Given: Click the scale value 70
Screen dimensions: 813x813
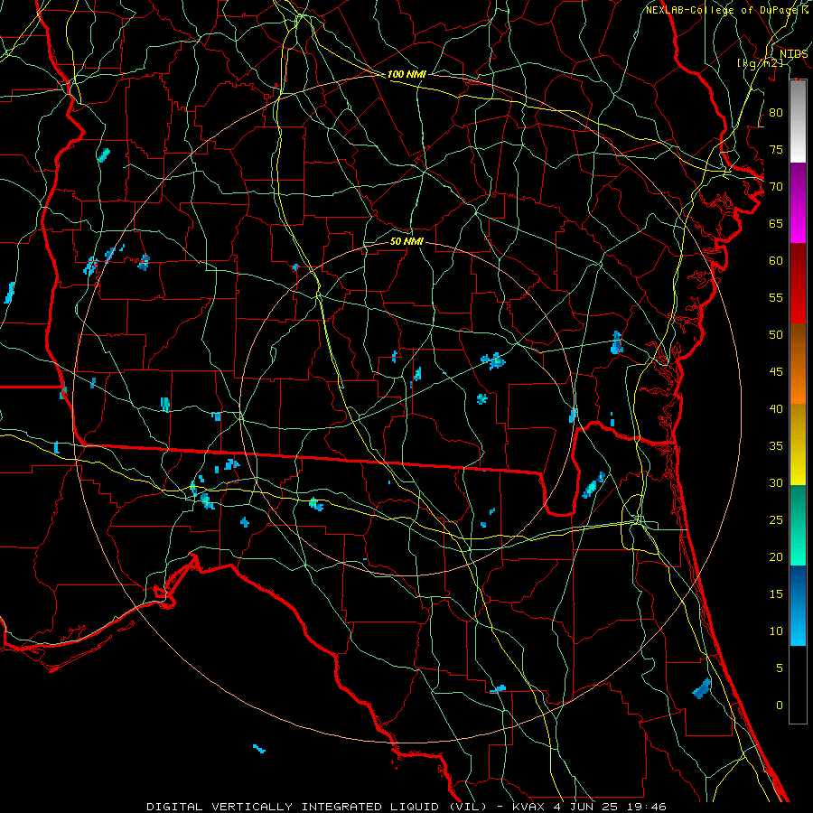Looking at the screenshot, I should pyautogui.click(x=776, y=187).
